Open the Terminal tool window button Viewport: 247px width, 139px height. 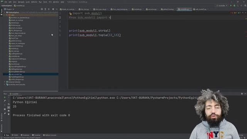coord(36,135)
